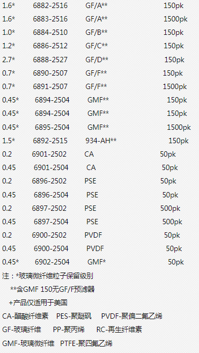Click the GF/D** media text

point(97,60)
